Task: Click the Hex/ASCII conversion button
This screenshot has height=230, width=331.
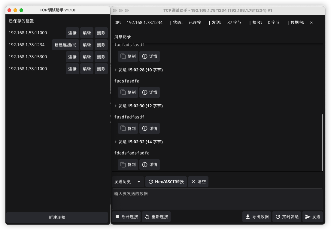Action: tap(166, 182)
